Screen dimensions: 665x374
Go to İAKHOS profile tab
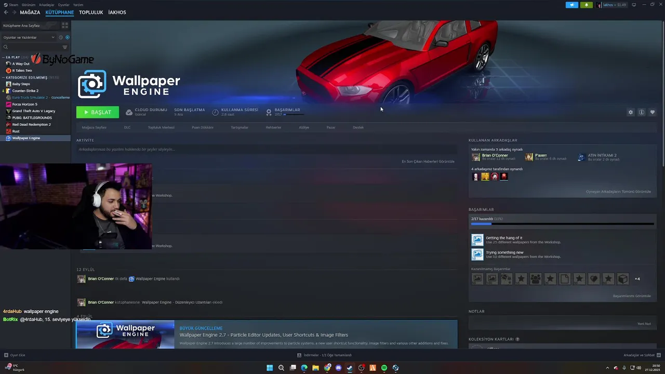pos(117,12)
